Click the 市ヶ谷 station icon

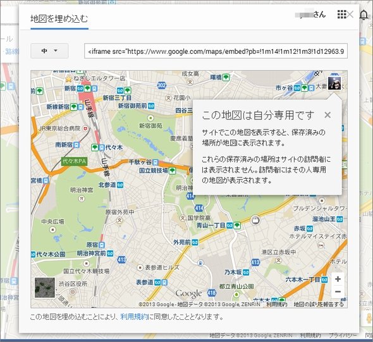(297, 88)
